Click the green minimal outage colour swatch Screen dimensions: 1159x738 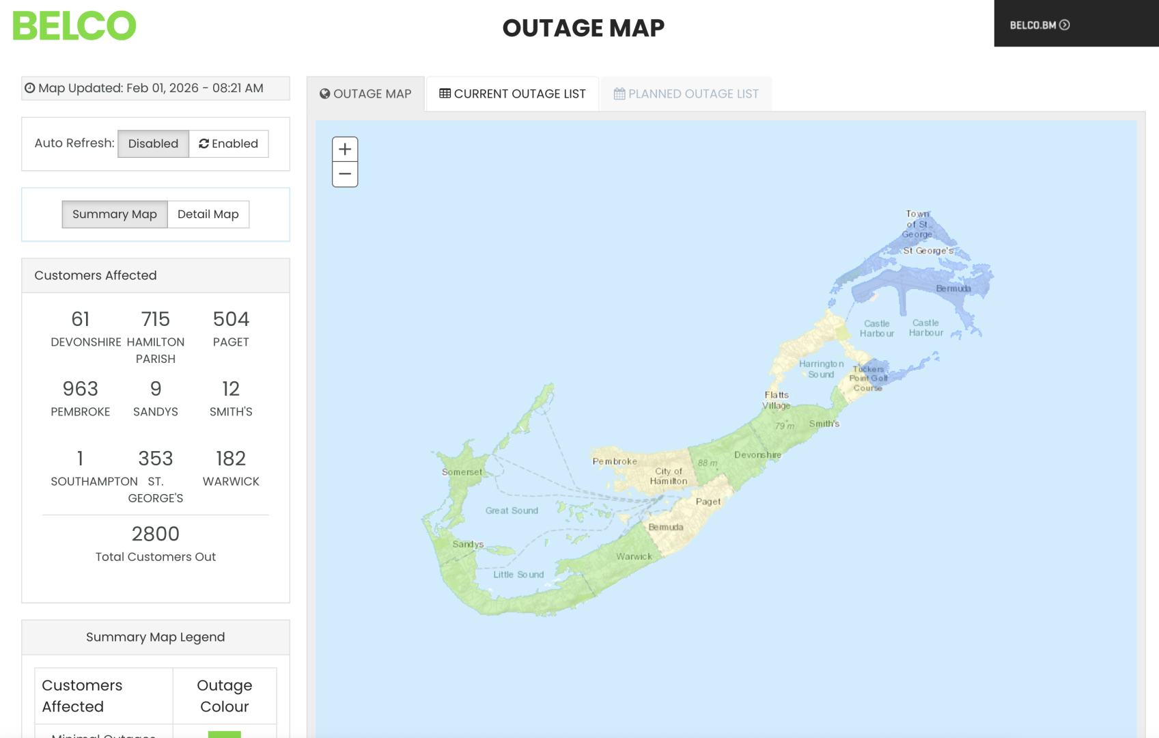(x=225, y=735)
